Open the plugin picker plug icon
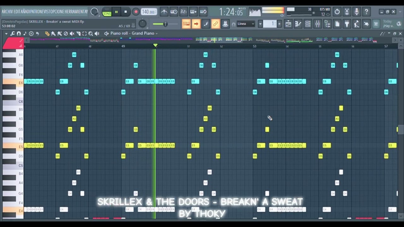Viewport: 404px width, 227px height. (x=347, y=24)
